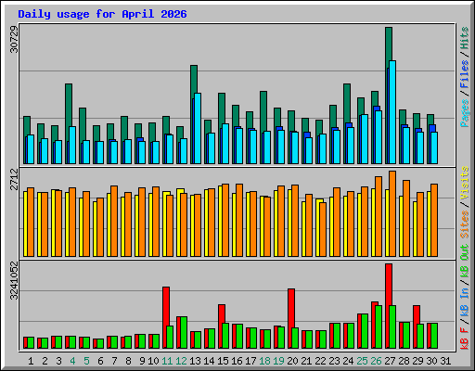
Task: Select day label '27' on the x-axis
Action: (x=390, y=361)
